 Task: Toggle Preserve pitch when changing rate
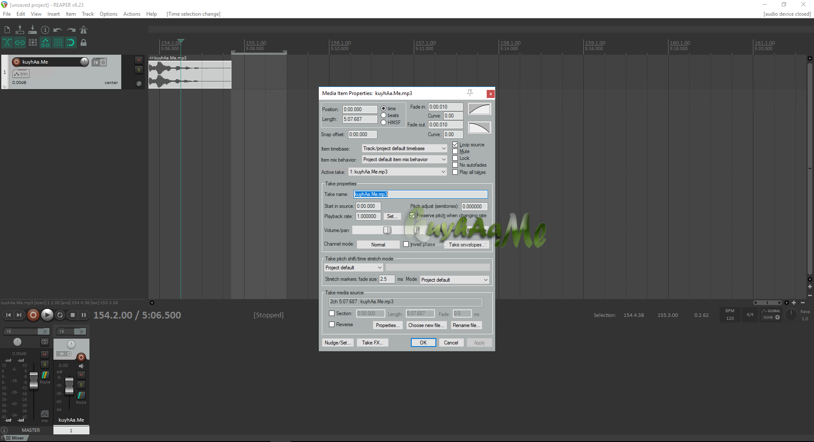point(412,215)
